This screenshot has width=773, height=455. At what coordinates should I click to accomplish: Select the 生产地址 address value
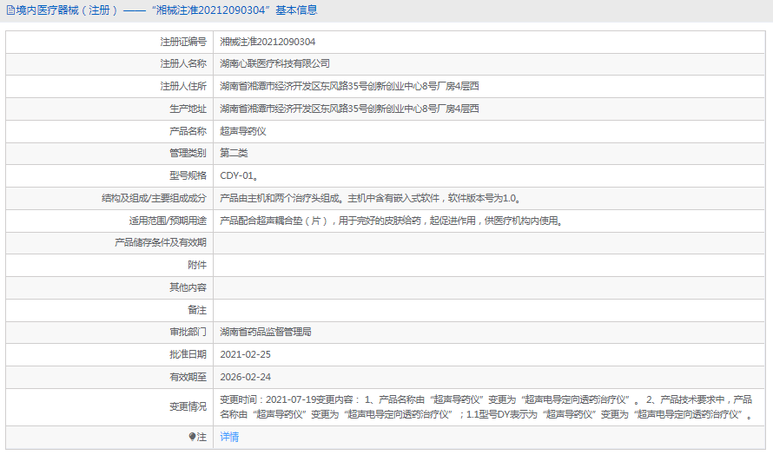[x=349, y=109]
